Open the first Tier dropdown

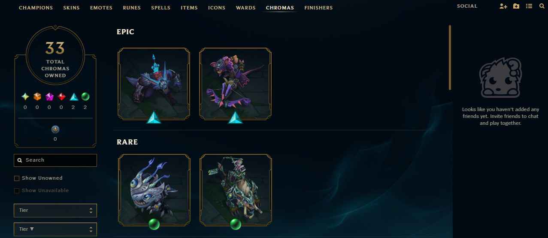55,211
